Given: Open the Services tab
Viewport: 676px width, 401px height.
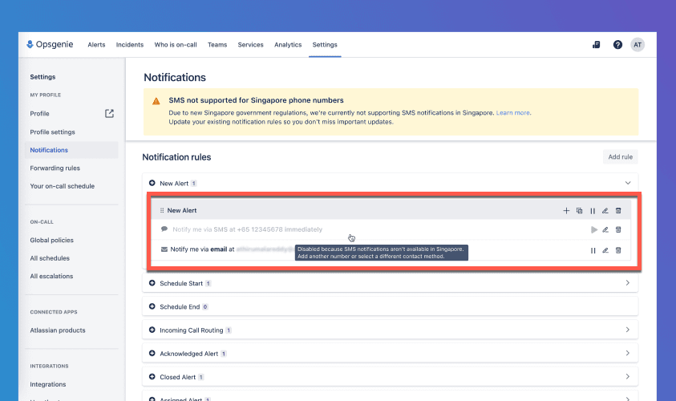Looking at the screenshot, I should click(250, 45).
